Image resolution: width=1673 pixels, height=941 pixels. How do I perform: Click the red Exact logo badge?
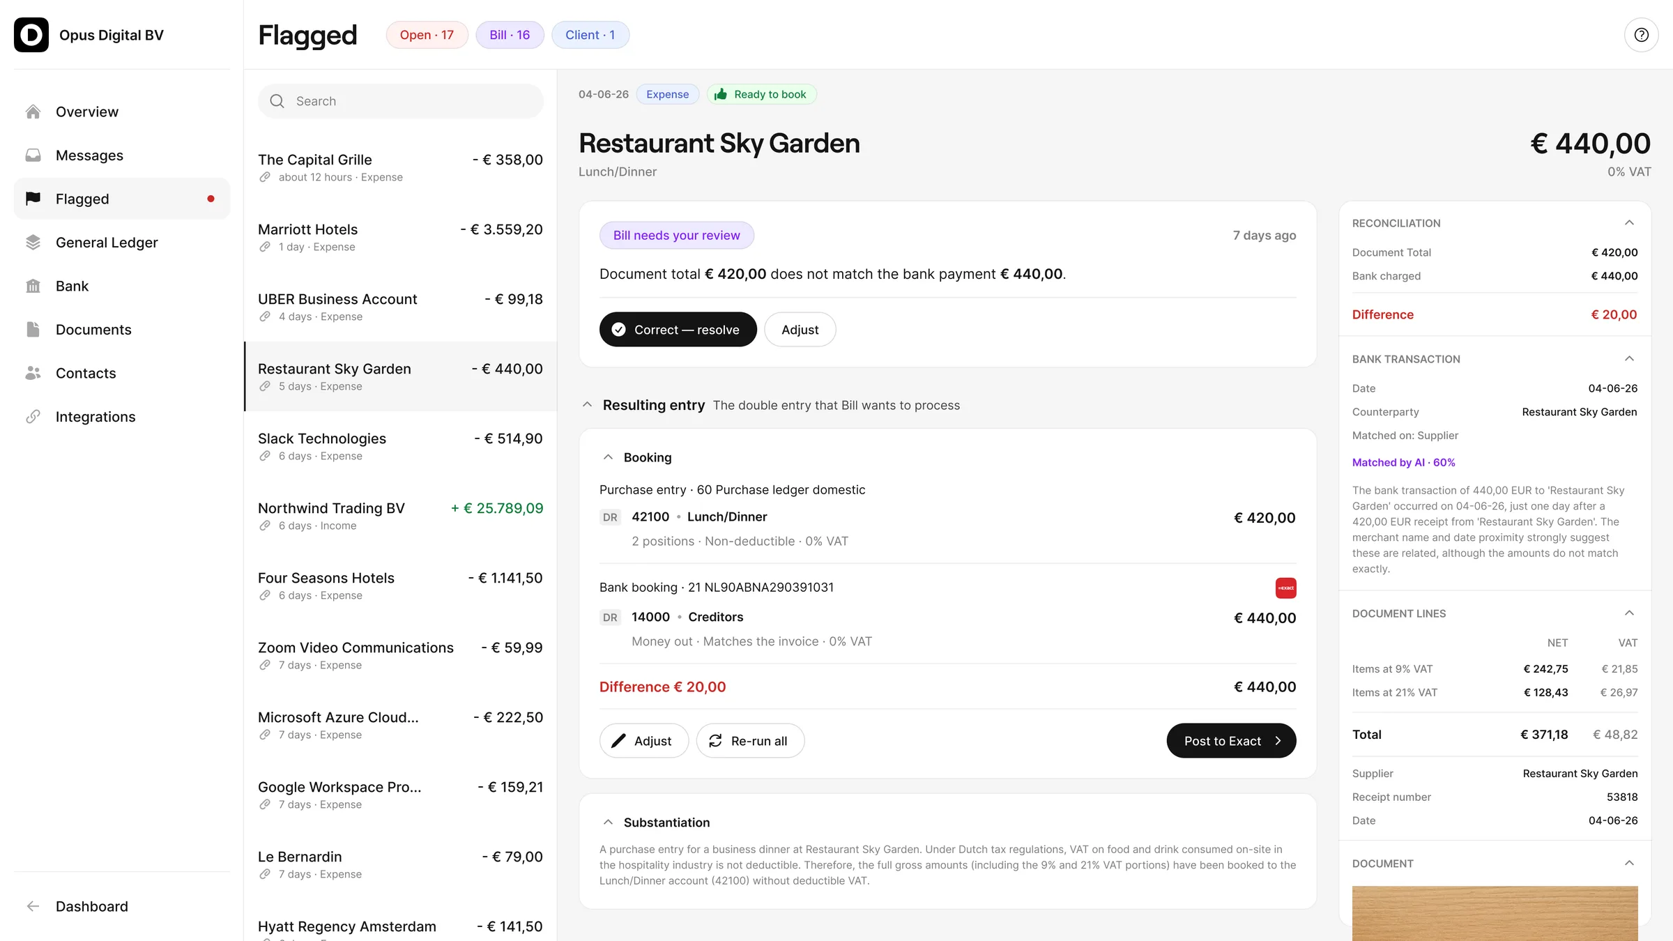click(x=1285, y=588)
